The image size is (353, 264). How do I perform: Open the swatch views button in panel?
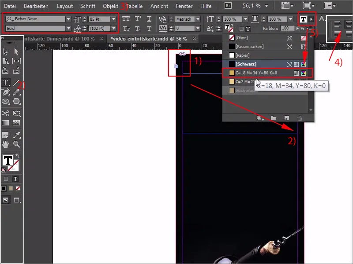click(260, 118)
